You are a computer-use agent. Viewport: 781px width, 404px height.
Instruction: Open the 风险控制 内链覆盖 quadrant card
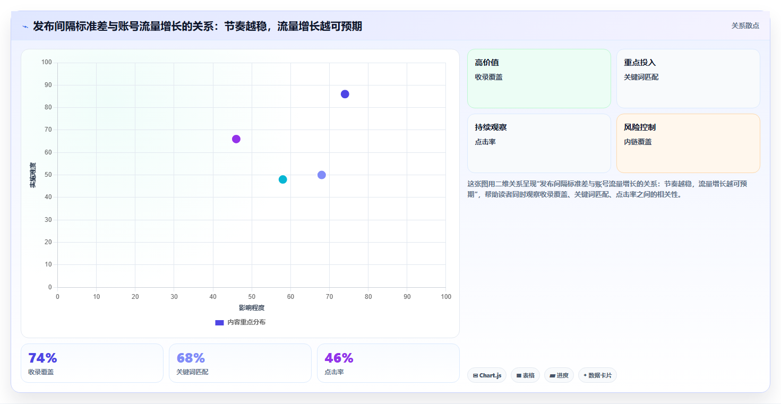(x=688, y=143)
